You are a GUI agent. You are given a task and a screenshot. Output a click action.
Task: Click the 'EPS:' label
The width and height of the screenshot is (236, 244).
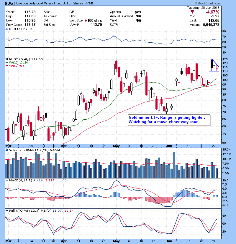(x=73, y=16)
